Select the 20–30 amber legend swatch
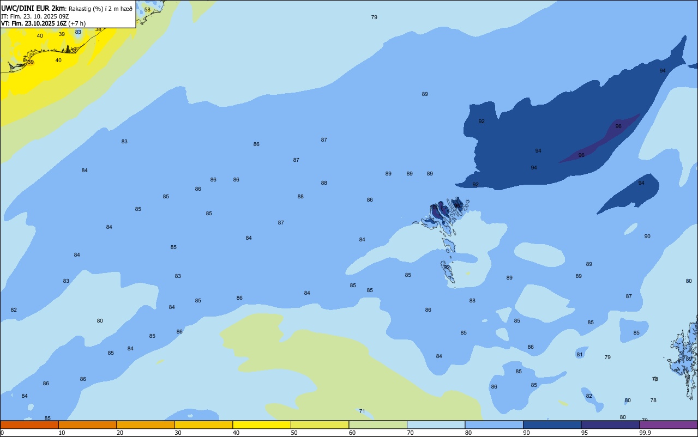 click(146, 424)
